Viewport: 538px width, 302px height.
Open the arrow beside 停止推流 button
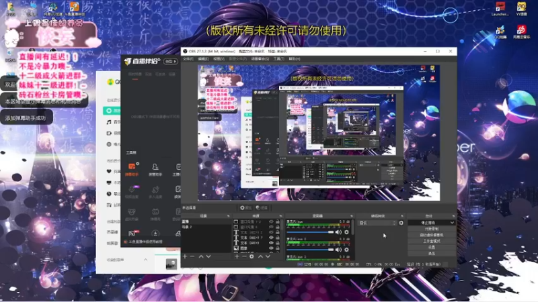click(x=452, y=223)
